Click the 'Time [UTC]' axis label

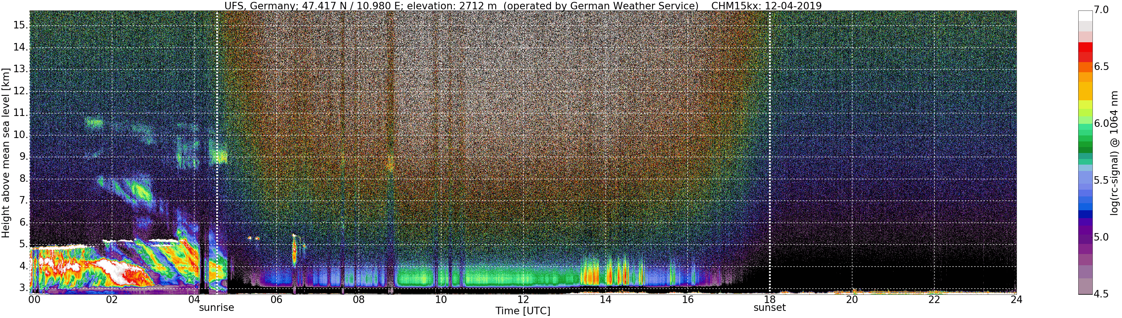(523, 311)
